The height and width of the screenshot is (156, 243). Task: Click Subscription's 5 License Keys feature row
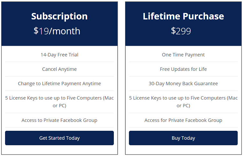coord(59,102)
